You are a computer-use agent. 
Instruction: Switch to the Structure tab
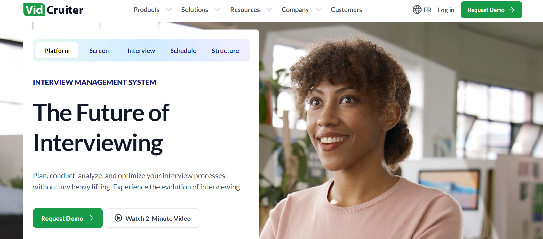225,50
